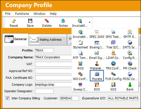Click the Company Name field
The image size is (141, 109).
tap(53, 57)
